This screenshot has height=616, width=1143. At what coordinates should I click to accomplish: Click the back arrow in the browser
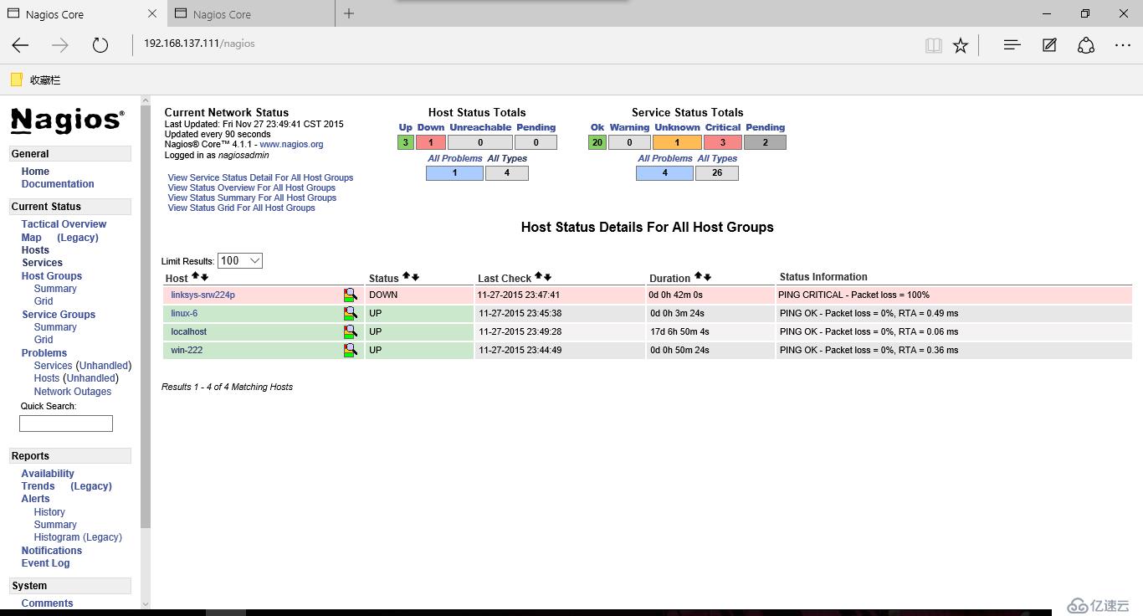tap(21, 45)
